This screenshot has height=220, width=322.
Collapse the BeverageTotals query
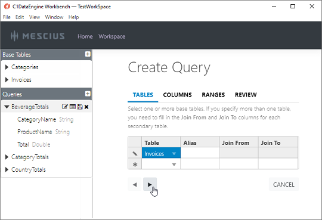7,107
